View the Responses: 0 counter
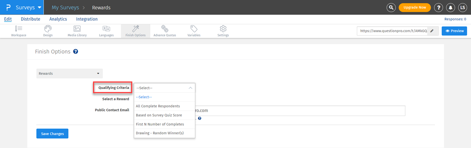 [x=455, y=19]
